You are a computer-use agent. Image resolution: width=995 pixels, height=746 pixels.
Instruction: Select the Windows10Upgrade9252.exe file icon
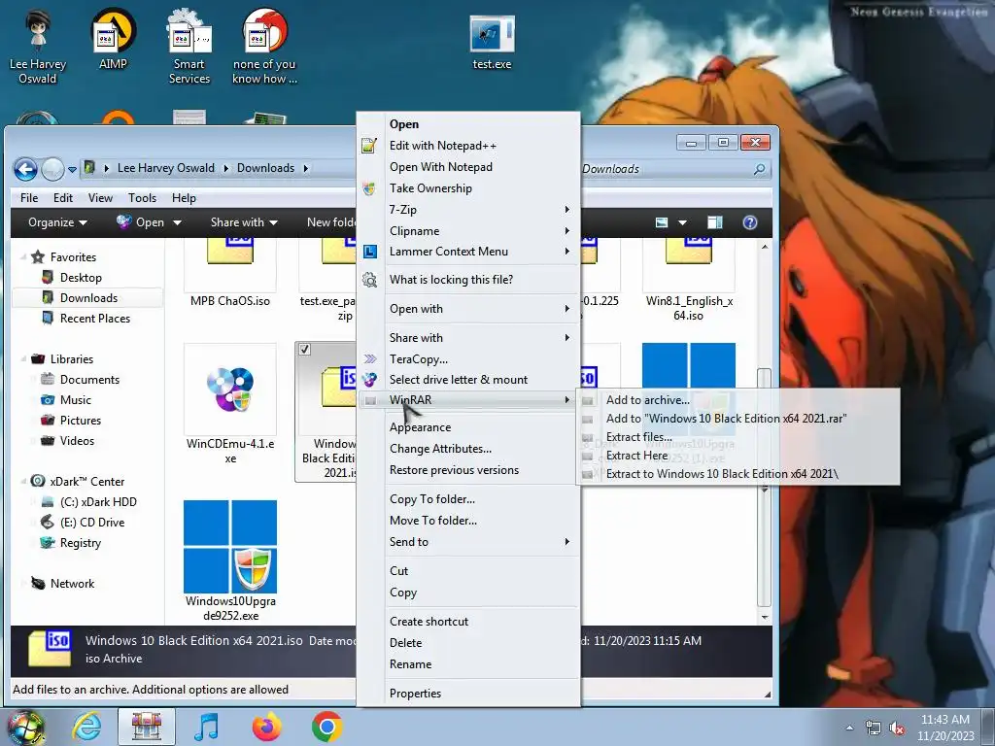(230, 546)
